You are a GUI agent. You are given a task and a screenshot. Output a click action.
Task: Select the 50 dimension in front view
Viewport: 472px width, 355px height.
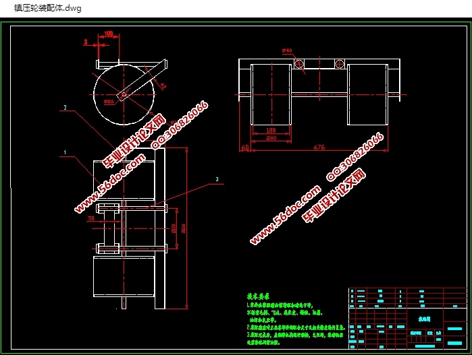tap(91, 218)
